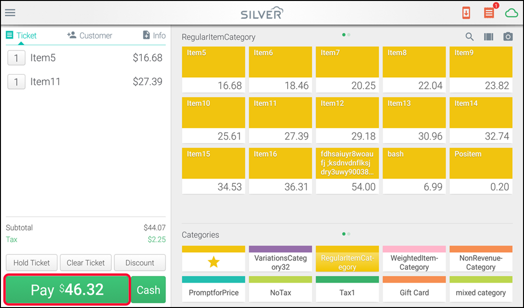Open the NonRevenueCategory category

[x=481, y=259]
